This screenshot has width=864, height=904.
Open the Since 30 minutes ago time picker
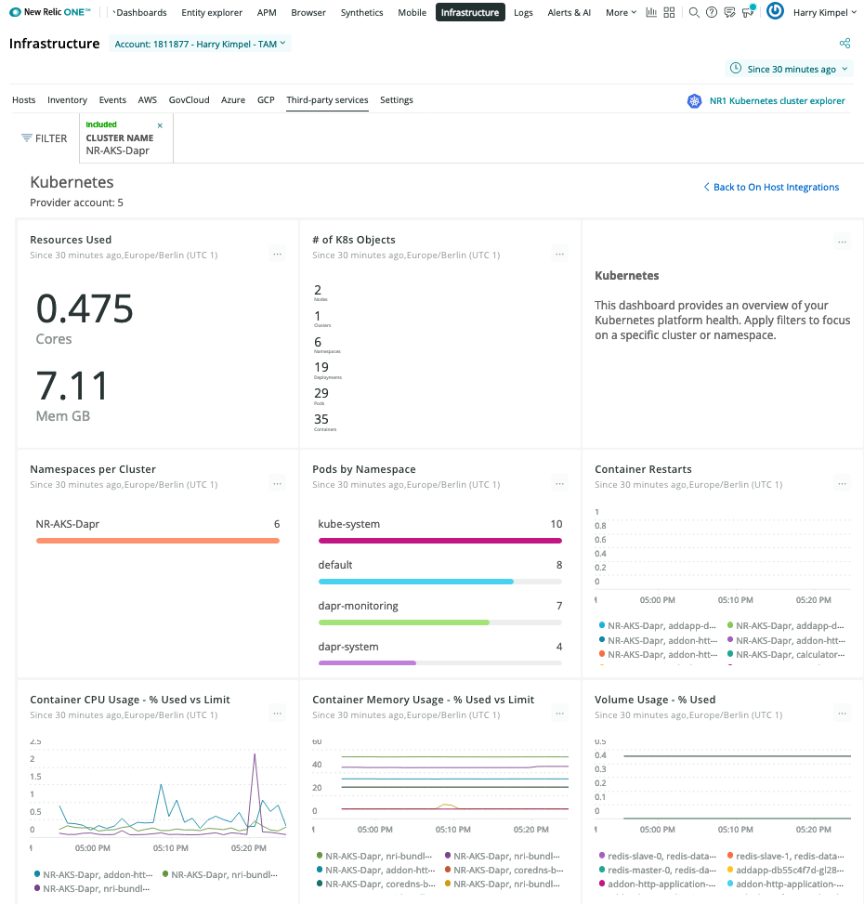pyautogui.click(x=788, y=69)
